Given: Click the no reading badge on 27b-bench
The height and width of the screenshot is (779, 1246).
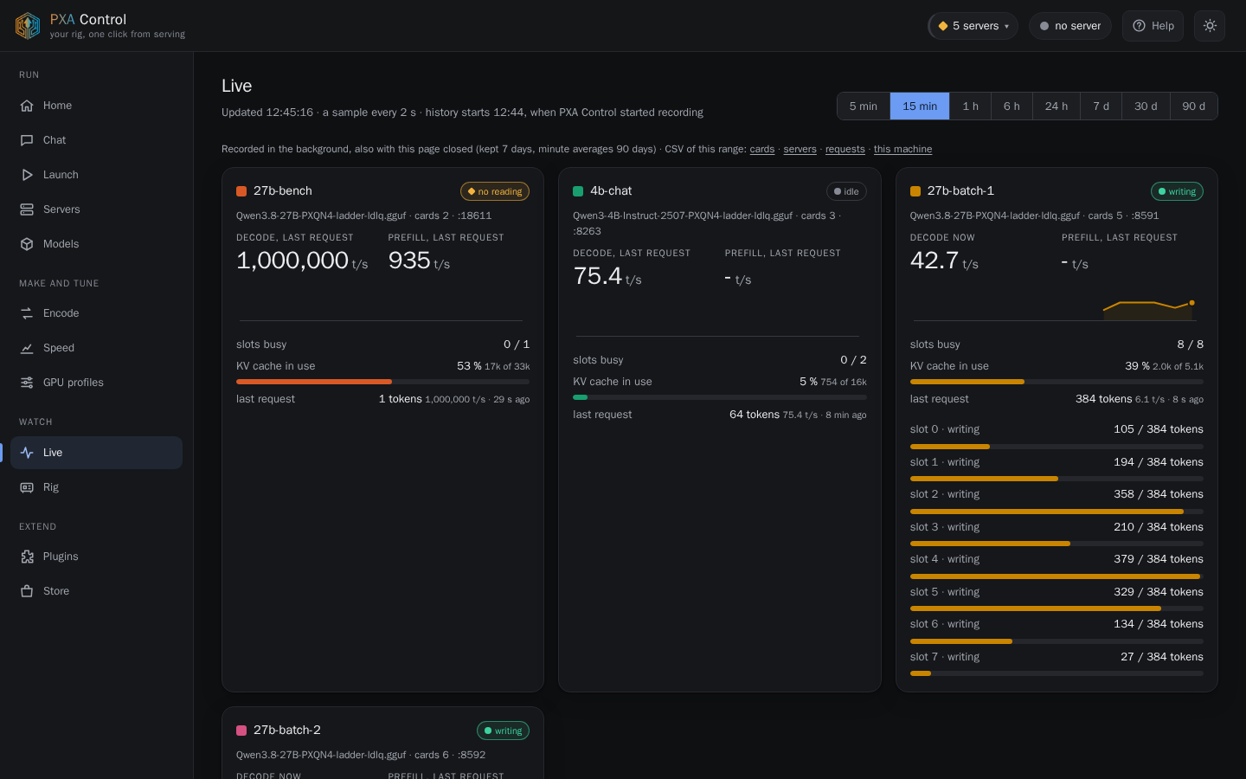Looking at the screenshot, I should point(495,191).
